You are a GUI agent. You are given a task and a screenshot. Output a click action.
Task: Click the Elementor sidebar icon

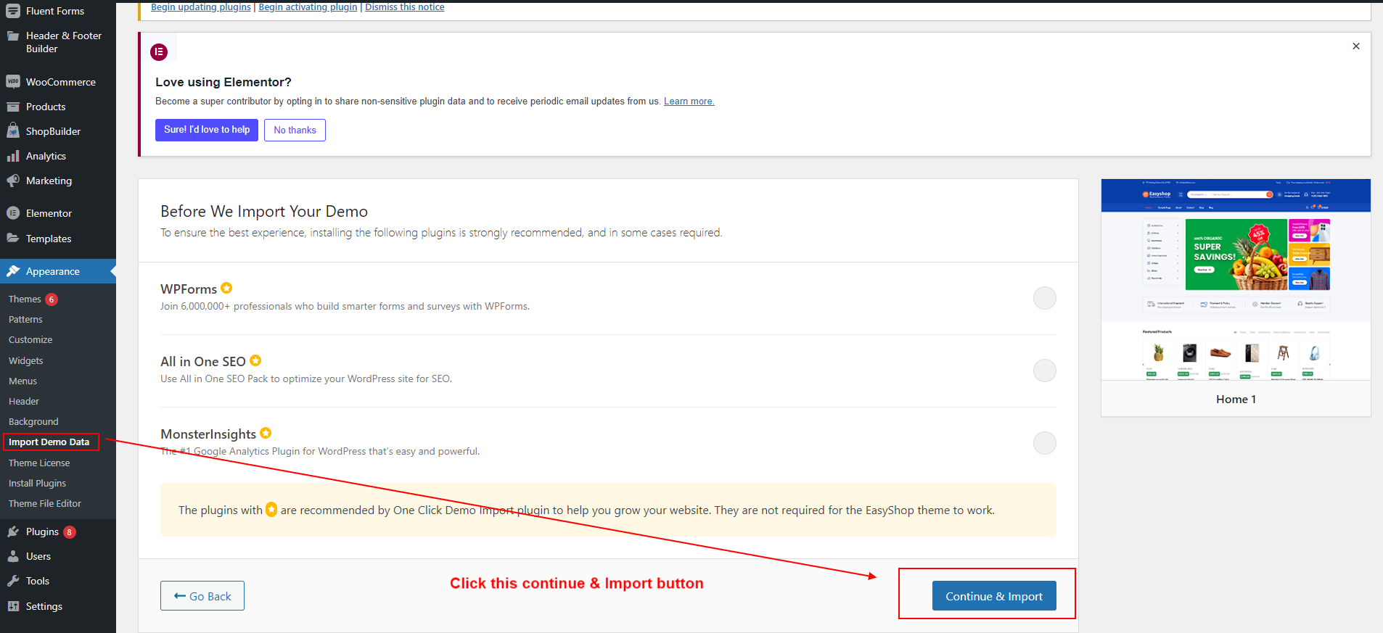tap(13, 213)
